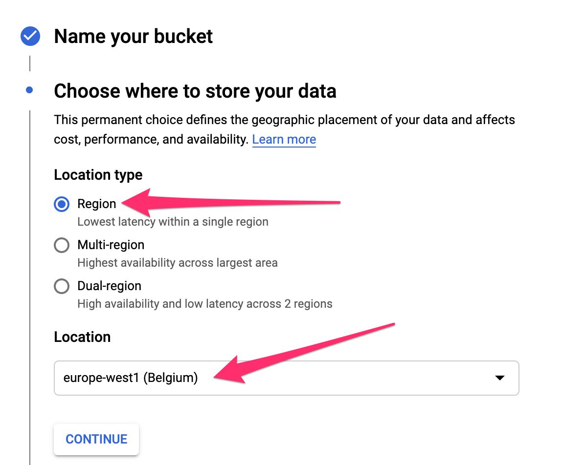Click "Lowest latency within a single region" description

point(173,222)
